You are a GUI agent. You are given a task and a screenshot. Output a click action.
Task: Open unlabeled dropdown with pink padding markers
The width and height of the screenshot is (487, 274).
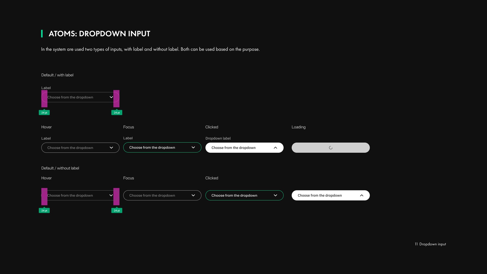click(76, 195)
